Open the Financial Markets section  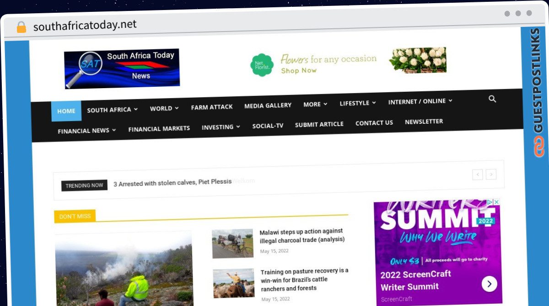tap(159, 129)
